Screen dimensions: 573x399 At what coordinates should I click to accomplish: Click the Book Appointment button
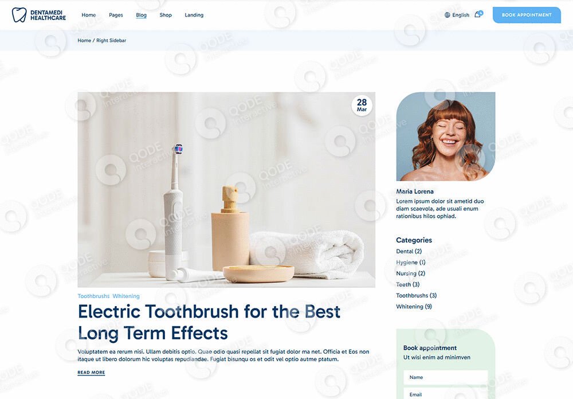(x=527, y=15)
